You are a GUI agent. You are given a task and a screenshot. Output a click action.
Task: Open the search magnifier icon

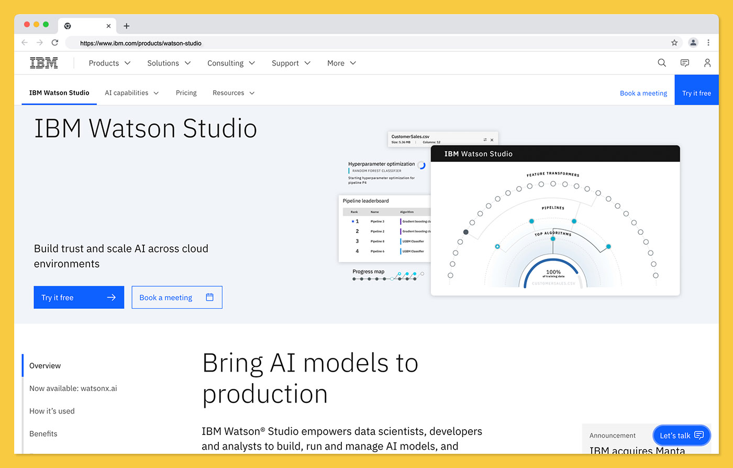(x=662, y=63)
